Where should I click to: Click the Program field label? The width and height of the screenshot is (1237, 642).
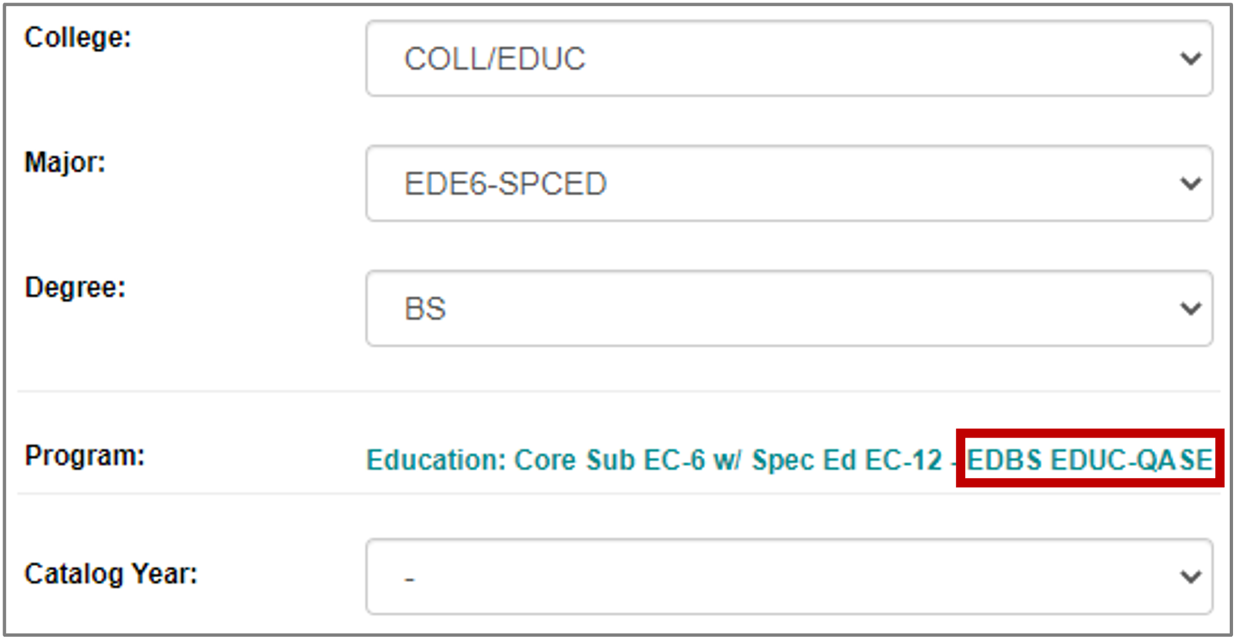[85, 456]
